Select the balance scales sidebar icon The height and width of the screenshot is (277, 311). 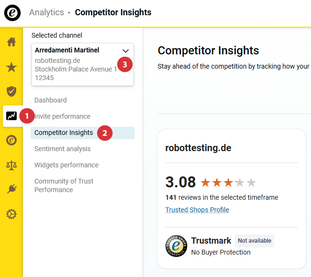point(11,165)
